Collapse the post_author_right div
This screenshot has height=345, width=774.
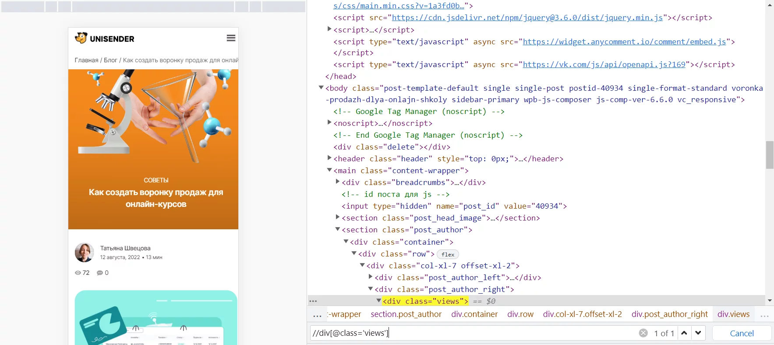[371, 289]
